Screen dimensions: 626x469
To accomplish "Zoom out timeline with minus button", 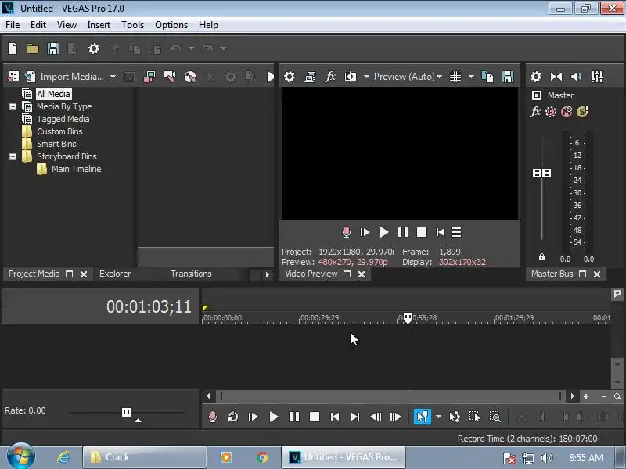I will point(604,396).
